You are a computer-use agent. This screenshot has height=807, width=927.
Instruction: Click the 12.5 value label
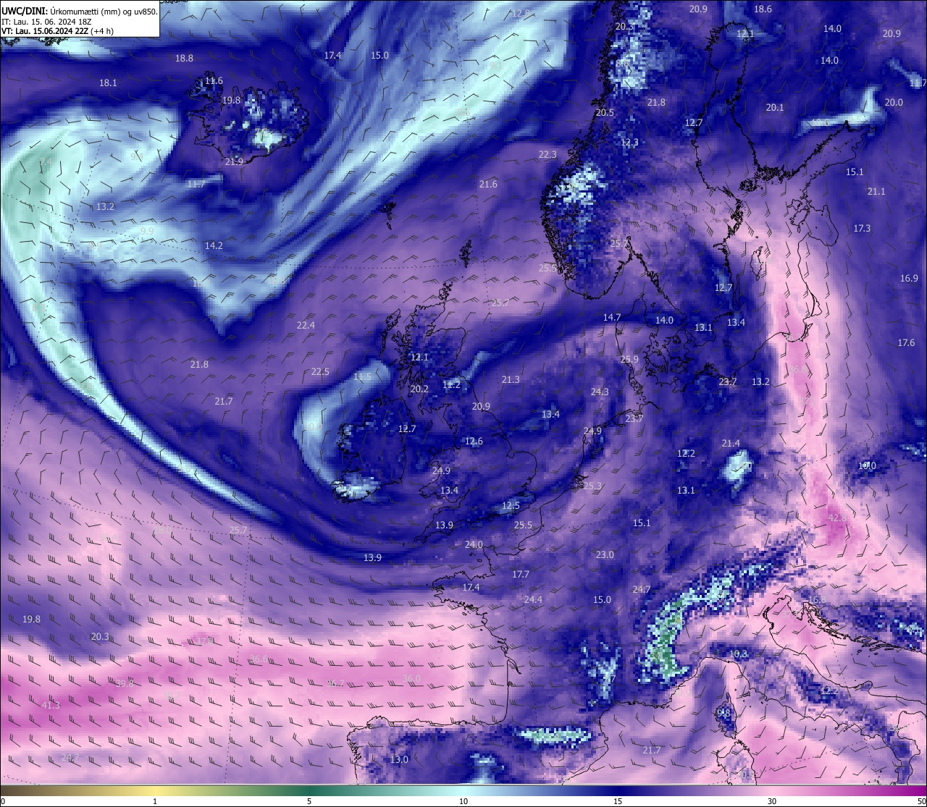pos(511,505)
